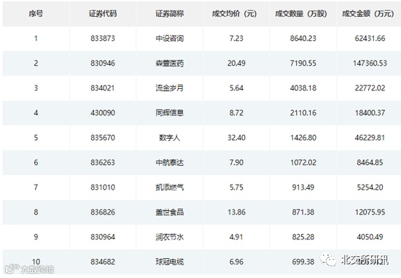The image size is (401, 278).
Task: Select security name 中设咨询
Action: 170,39
